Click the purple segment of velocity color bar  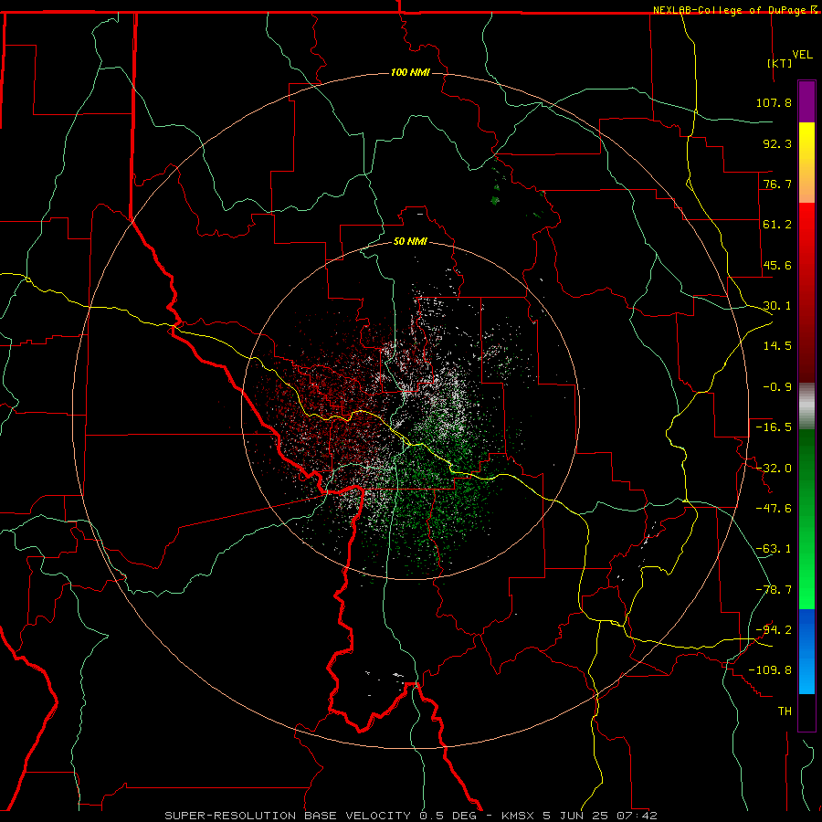point(806,101)
